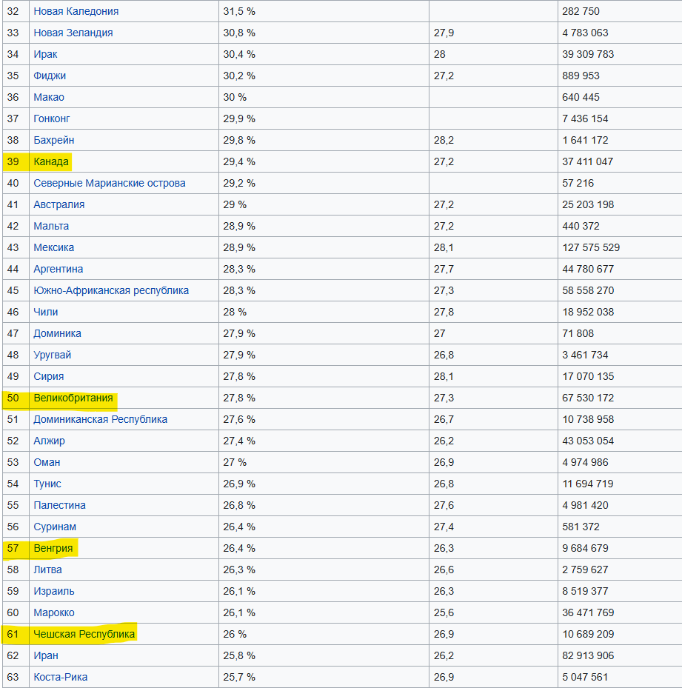Open the Коста-Рика link
Screen dimensions: 682x688
pos(60,677)
